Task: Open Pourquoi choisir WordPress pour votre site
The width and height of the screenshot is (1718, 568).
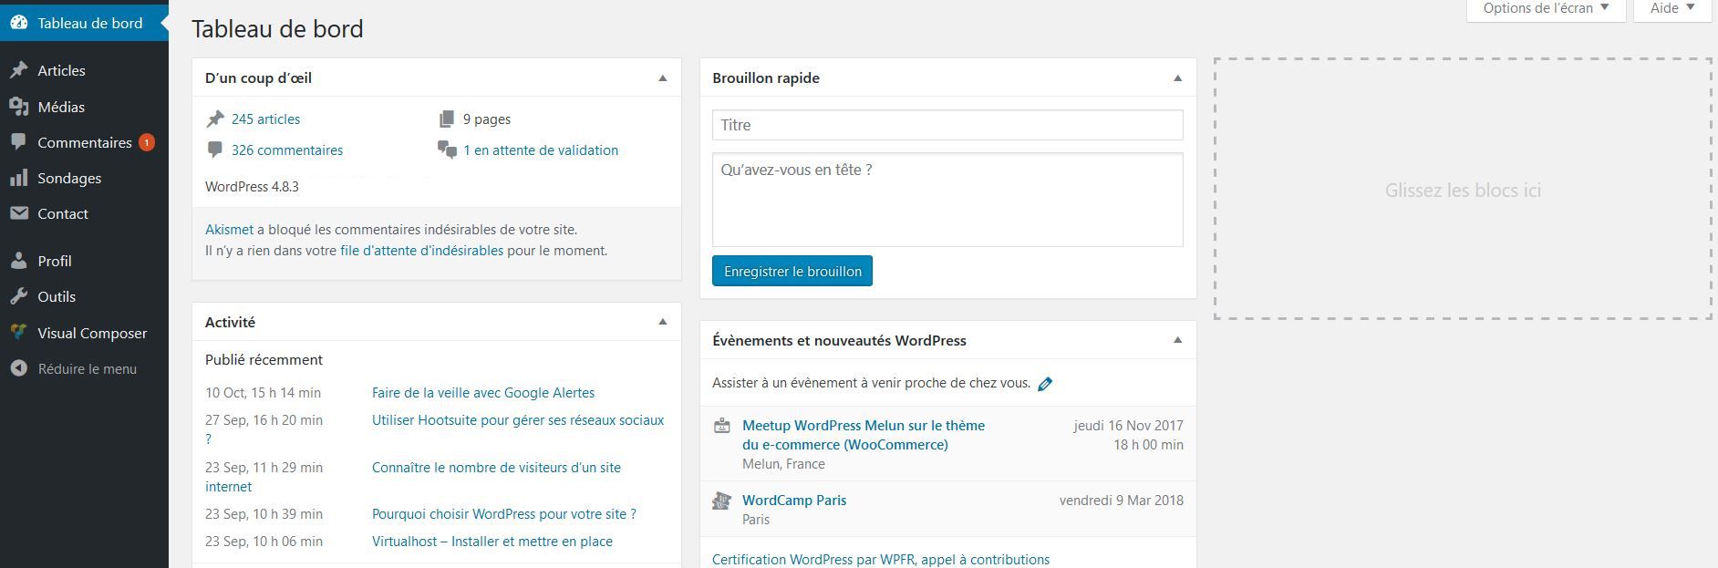Action: click(504, 514)
